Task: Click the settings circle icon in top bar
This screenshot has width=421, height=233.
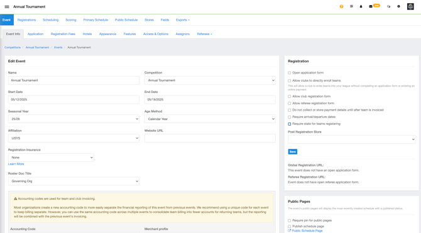Action: pyautogui.click(x=399, y=6)
